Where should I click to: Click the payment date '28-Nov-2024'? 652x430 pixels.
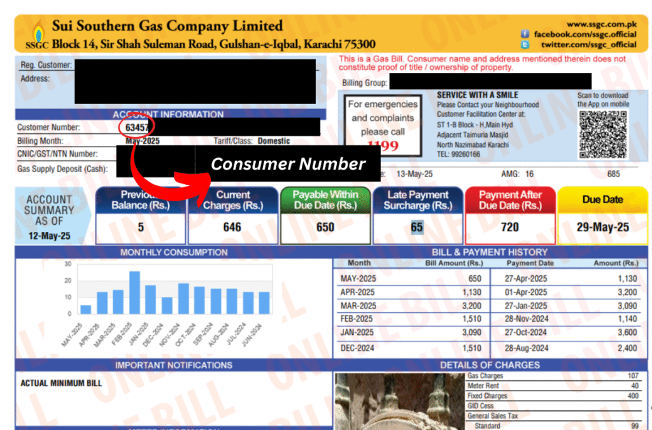(x=527, y=319)
